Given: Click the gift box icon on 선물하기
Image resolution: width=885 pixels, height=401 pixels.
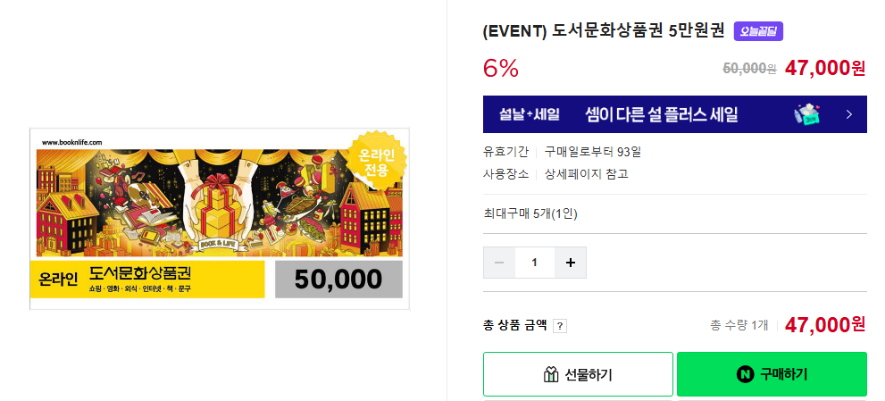Looking at the screenshot, I should [551, 374].
